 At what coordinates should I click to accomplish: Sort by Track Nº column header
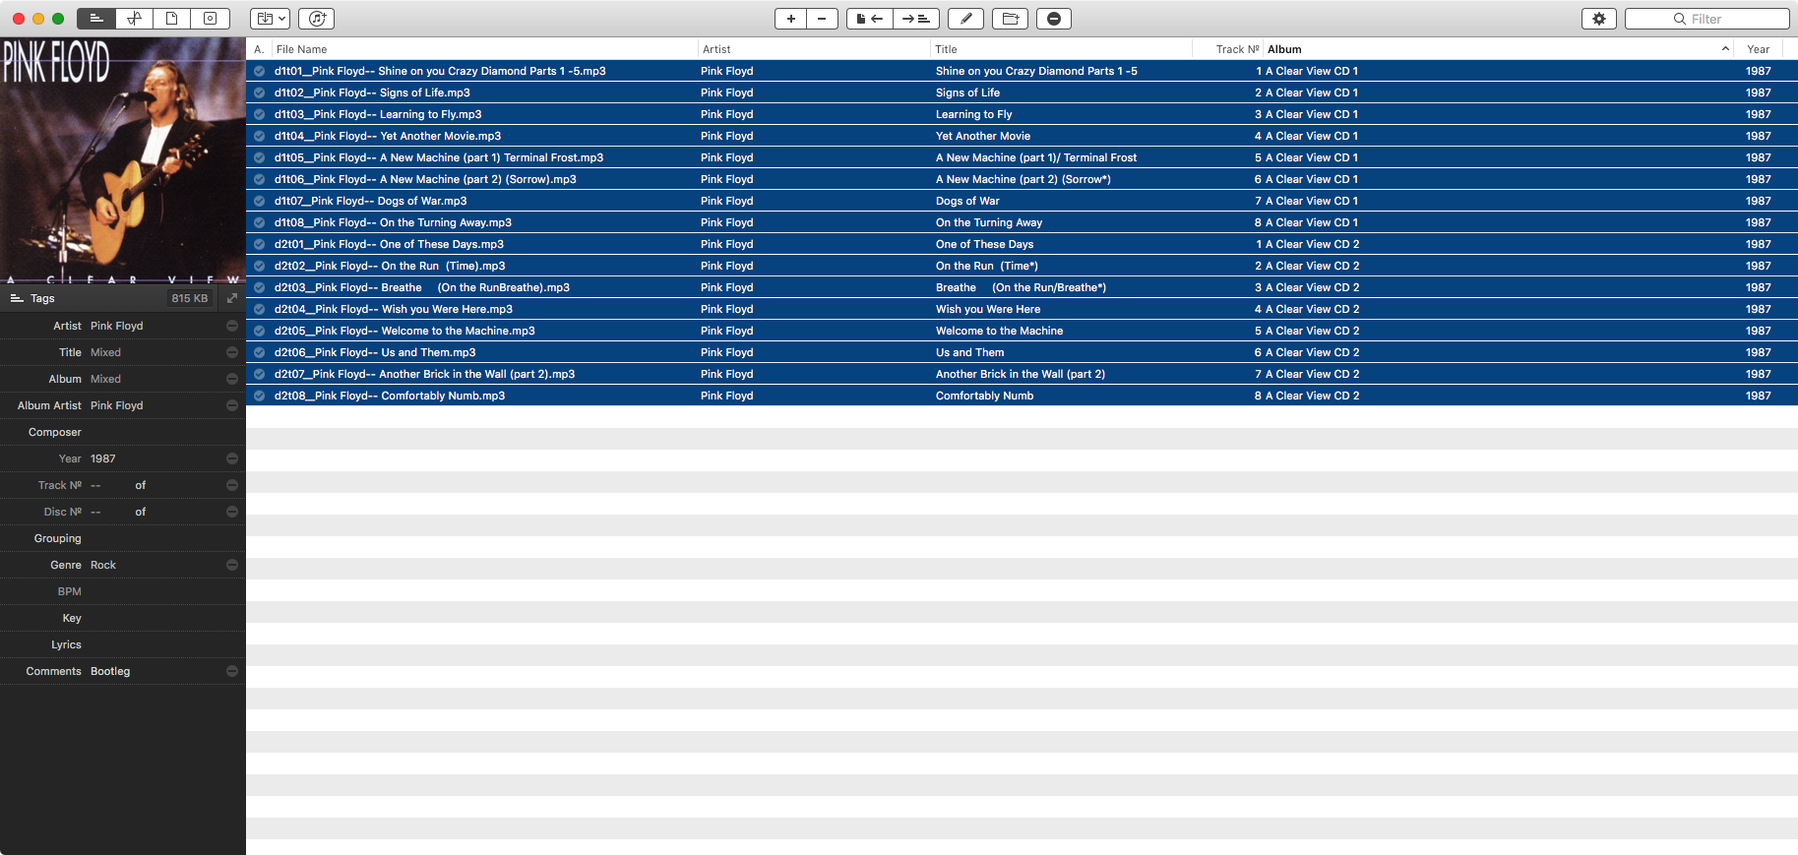point(1228,49)
